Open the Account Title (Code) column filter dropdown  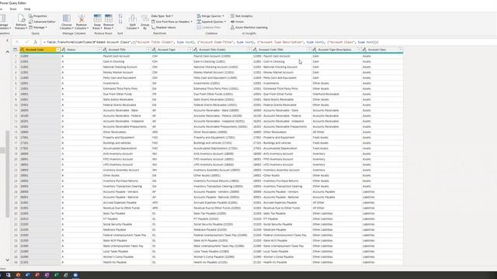249,50
